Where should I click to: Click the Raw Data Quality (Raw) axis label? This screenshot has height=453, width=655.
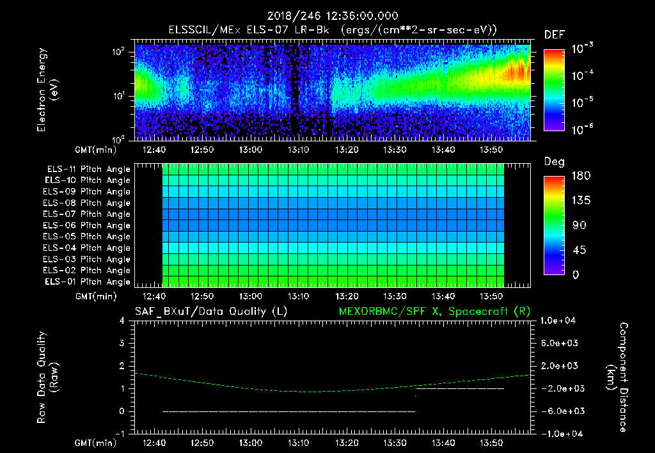pos(47,377)
